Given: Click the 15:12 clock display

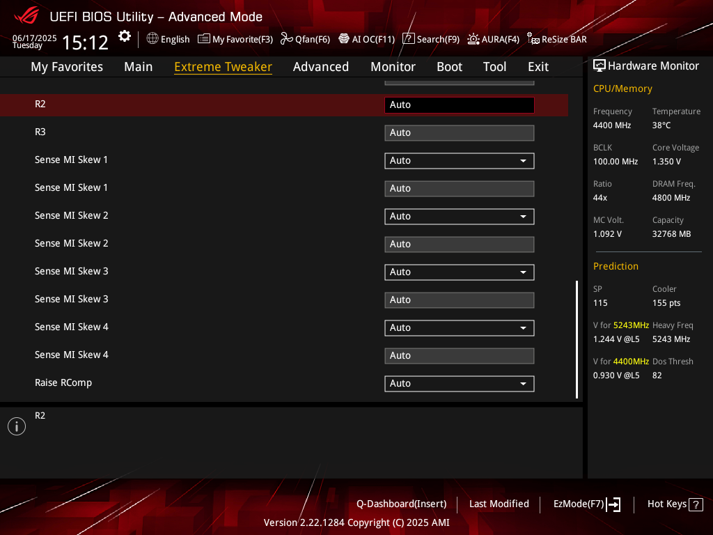Looking at the screenshot, I should coord(85,42).
